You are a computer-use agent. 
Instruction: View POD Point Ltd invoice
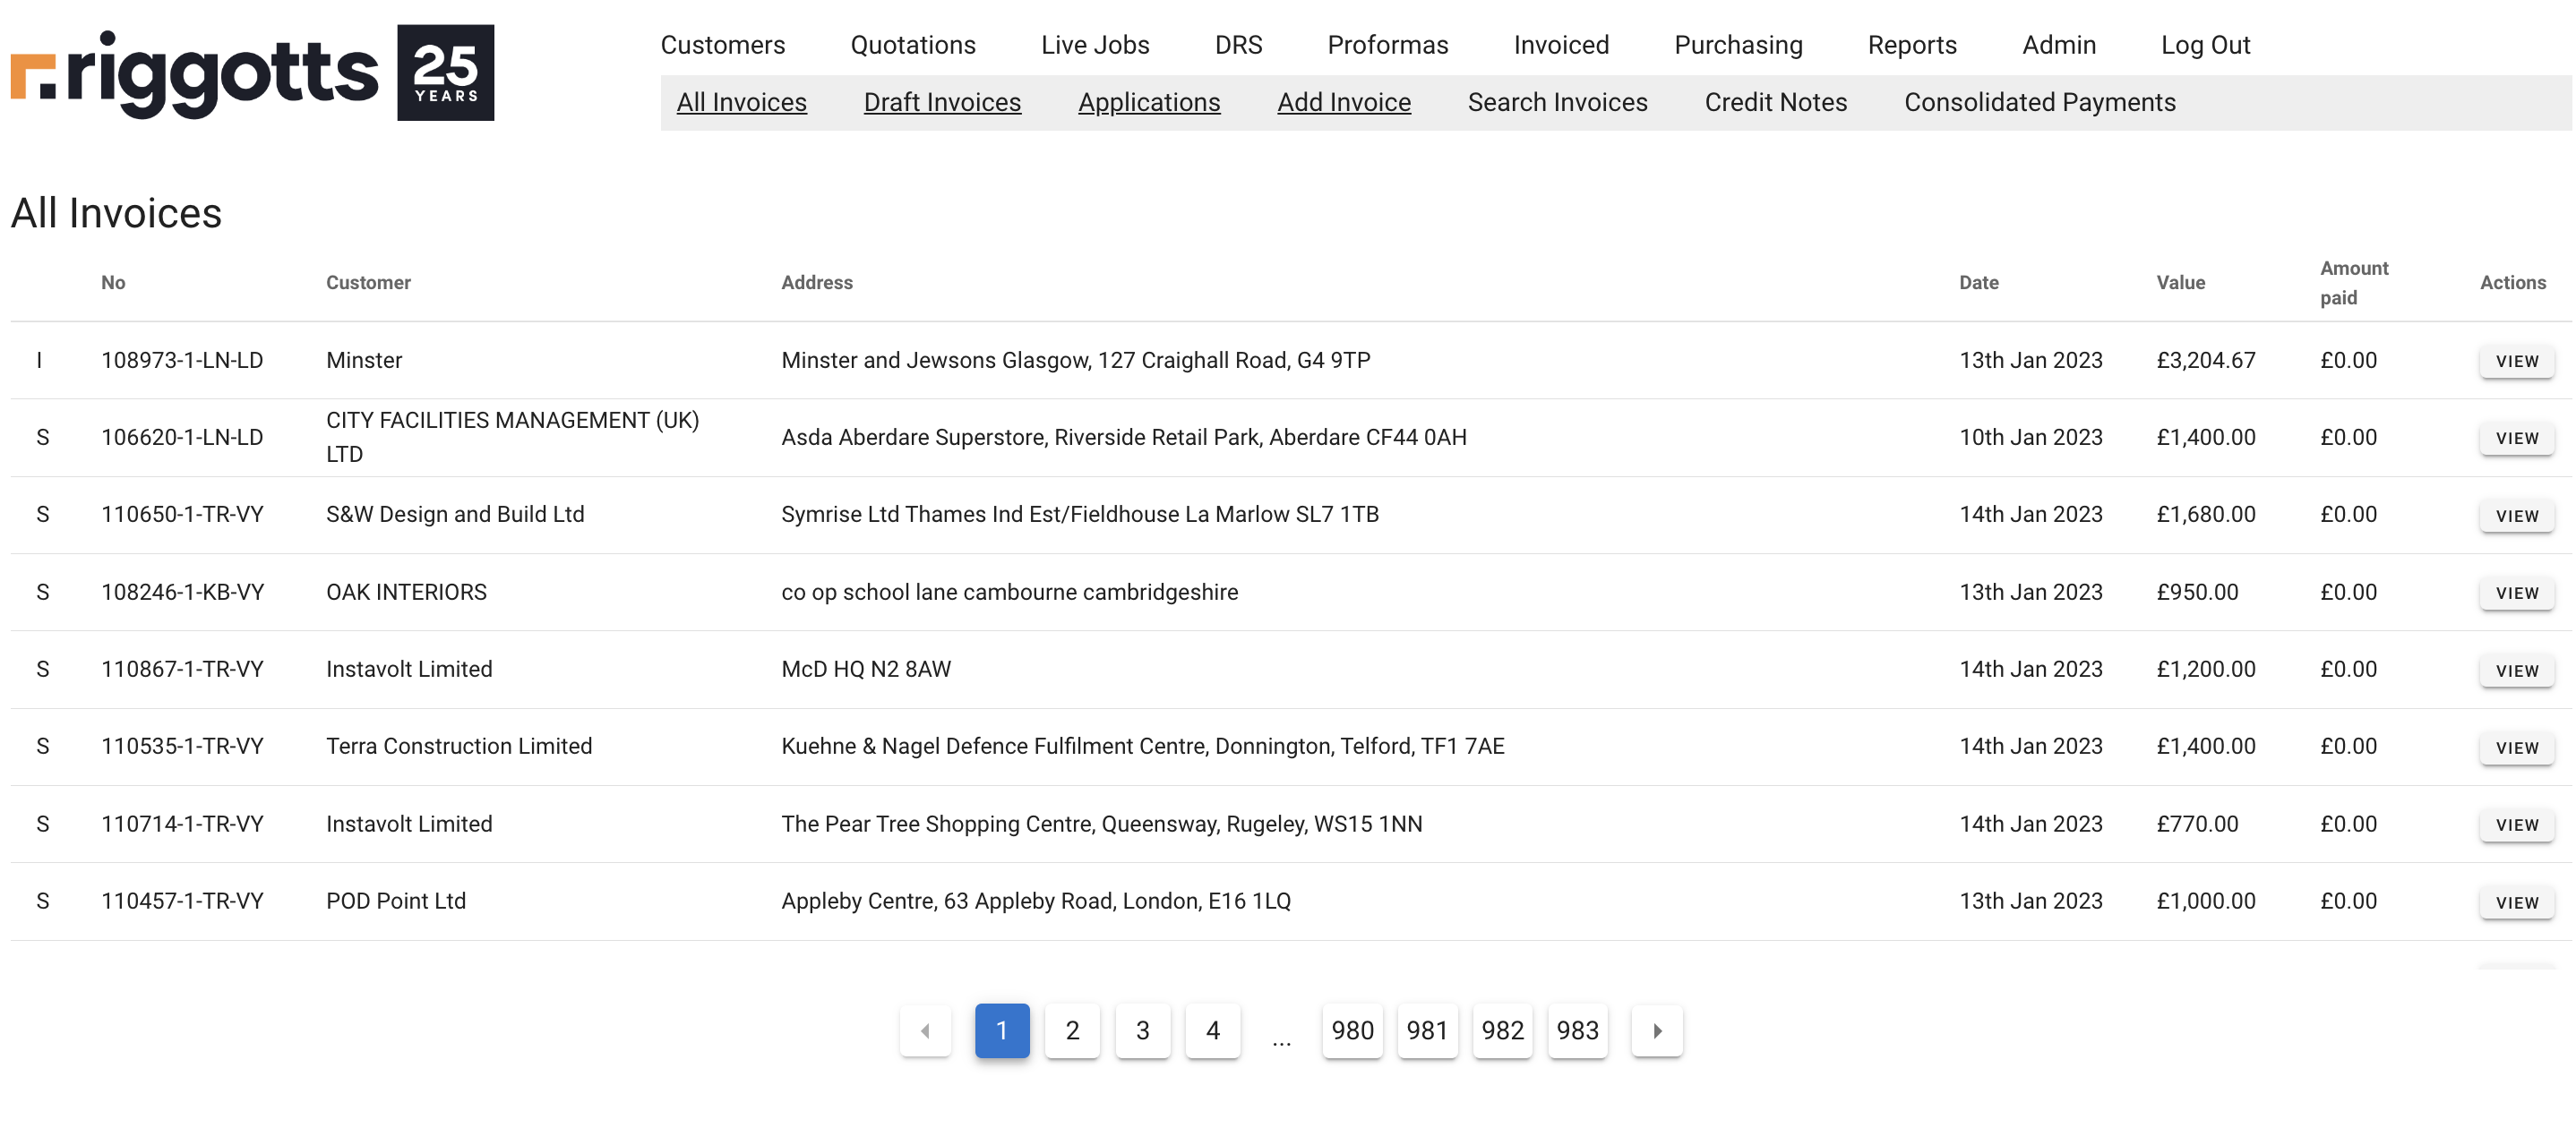[2515, 902]
